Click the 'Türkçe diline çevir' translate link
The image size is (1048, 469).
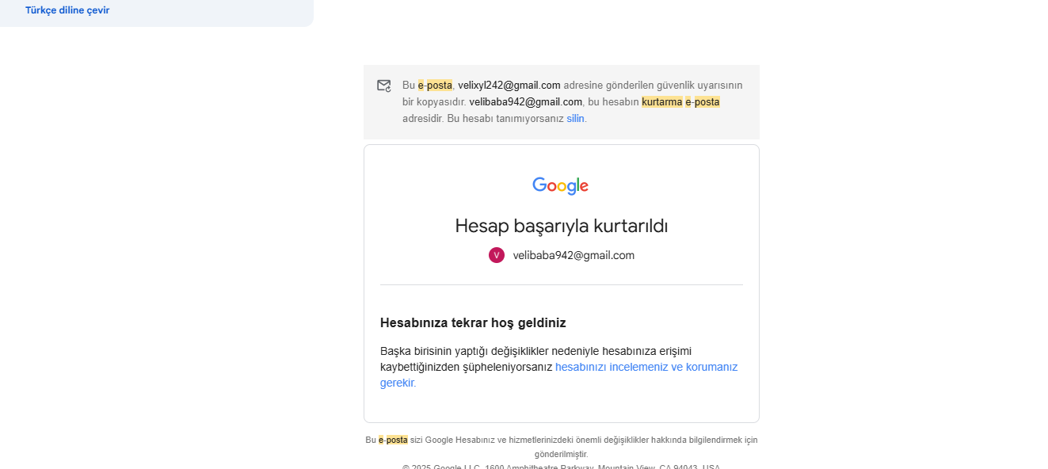[67, 10]
